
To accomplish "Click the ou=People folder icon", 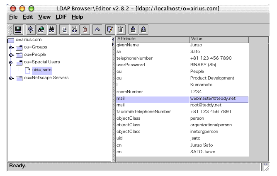I will 19,55.
